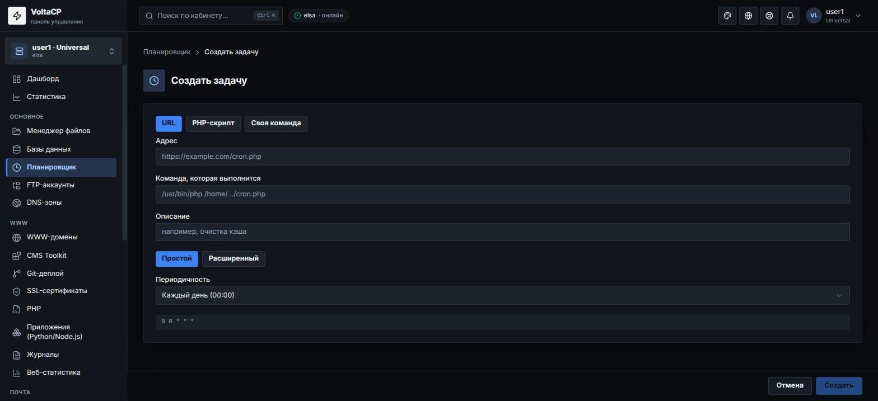This screenshot has width=878, height=401.
Task: Click the Отмена button
Action: coord(790,385)
